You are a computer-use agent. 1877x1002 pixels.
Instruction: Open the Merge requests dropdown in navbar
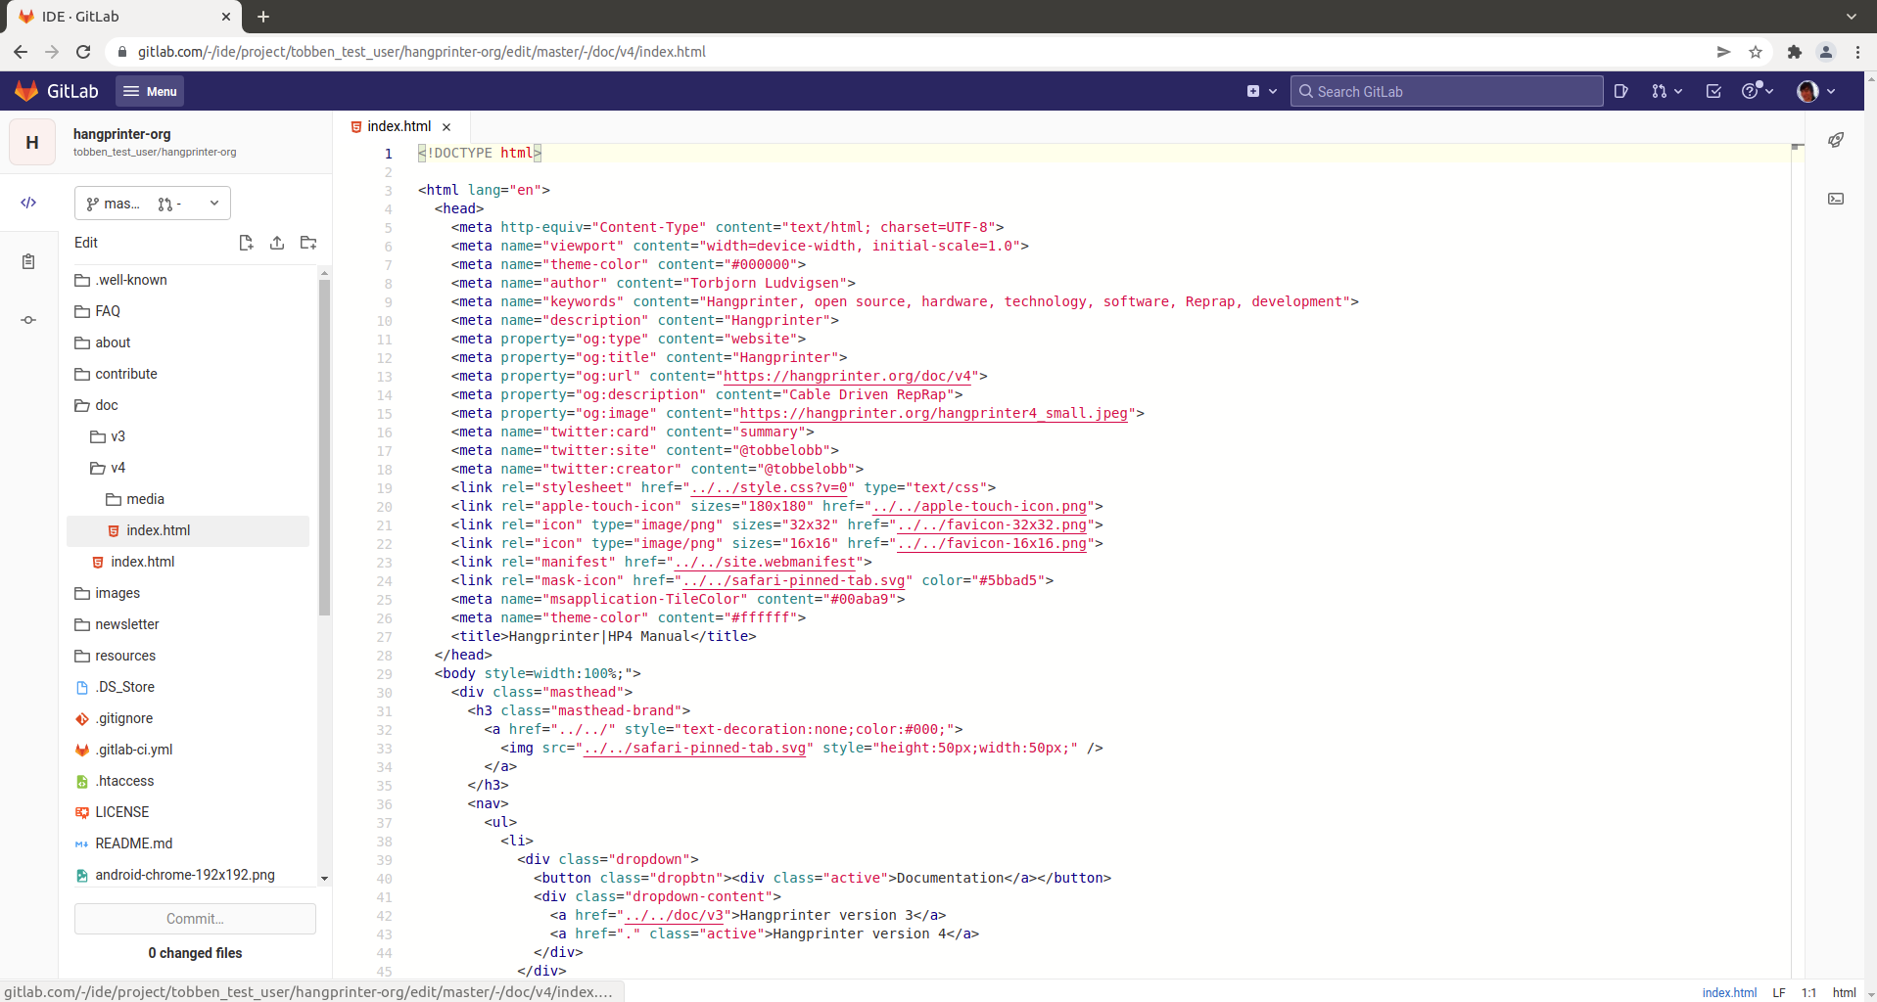pos(1666,91)
